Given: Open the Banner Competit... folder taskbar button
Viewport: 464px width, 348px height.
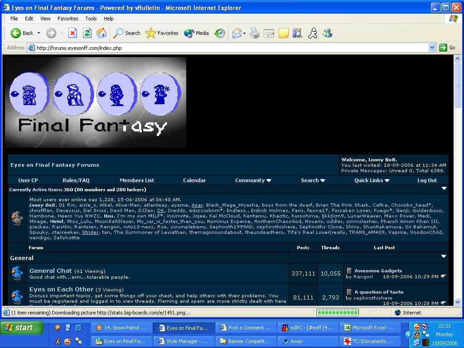Looking at the screenshot, I should tap(246, 341).
